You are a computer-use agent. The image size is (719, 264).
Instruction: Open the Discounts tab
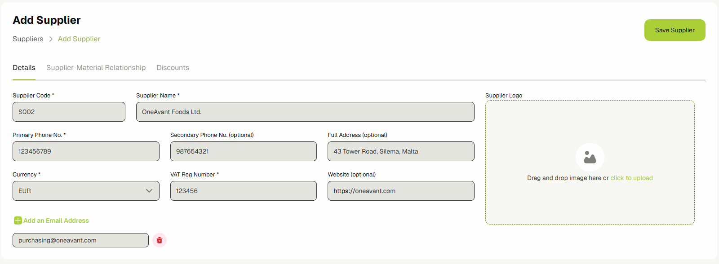(173, 68)
